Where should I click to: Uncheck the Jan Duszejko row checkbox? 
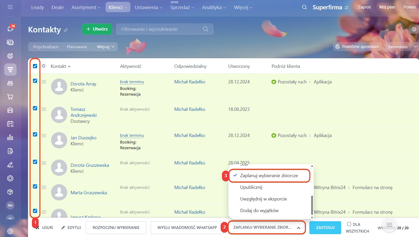35,134
